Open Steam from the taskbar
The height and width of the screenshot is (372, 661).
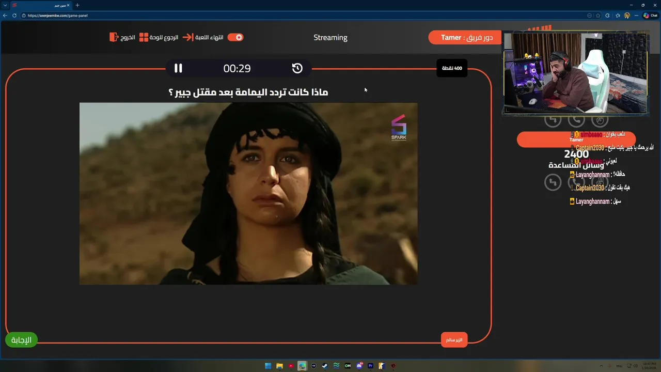coord(325,366)
